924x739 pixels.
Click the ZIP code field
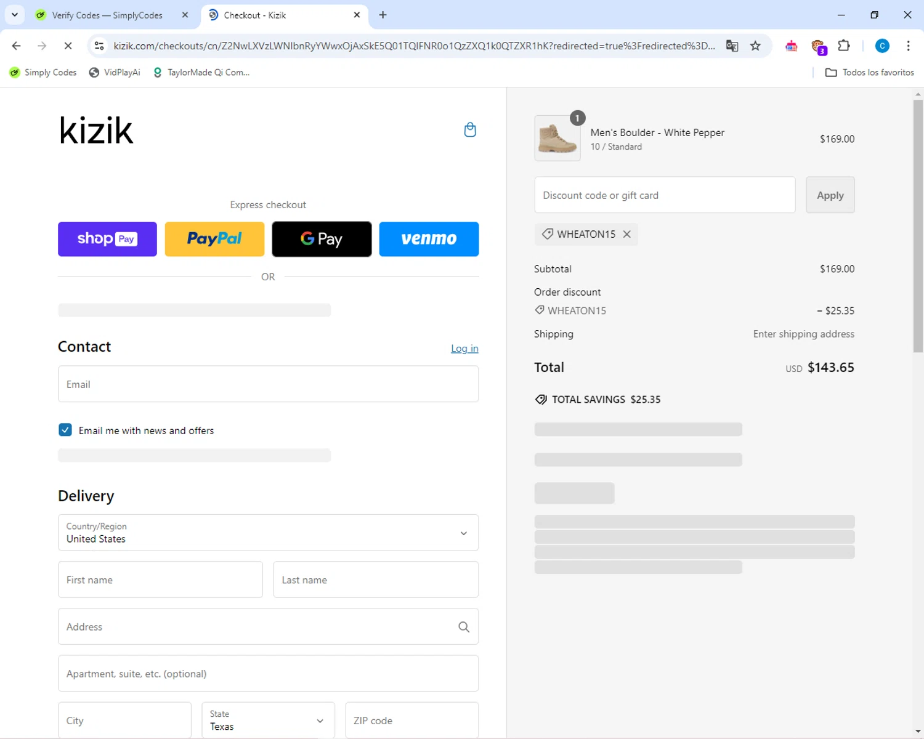(x=411, y=720)
